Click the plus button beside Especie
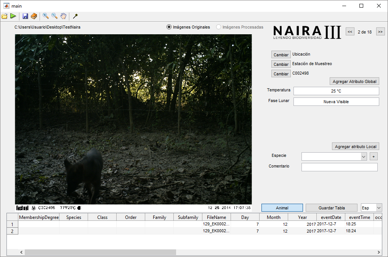 [374, 156]
